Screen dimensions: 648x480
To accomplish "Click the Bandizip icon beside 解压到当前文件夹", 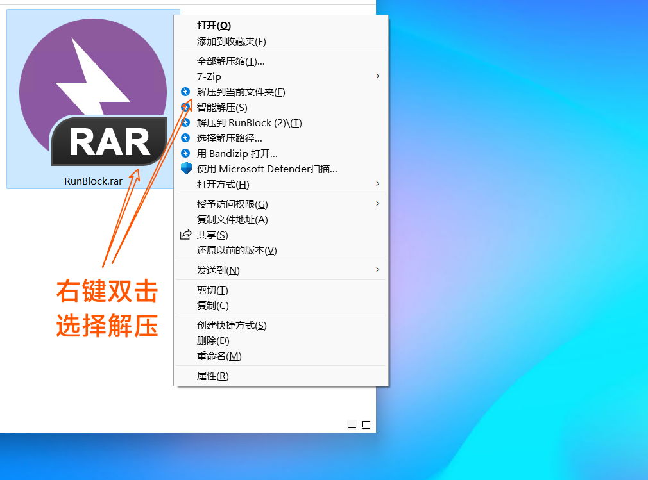I will click(x=185, y=92).
